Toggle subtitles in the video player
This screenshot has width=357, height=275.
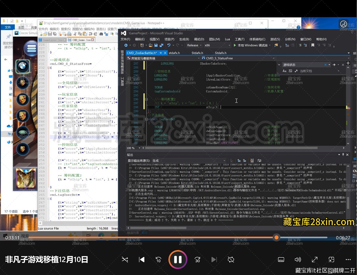tap(281, 260)
